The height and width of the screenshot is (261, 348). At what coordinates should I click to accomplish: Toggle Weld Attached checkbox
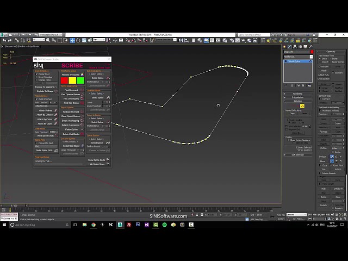click(36, 99)
